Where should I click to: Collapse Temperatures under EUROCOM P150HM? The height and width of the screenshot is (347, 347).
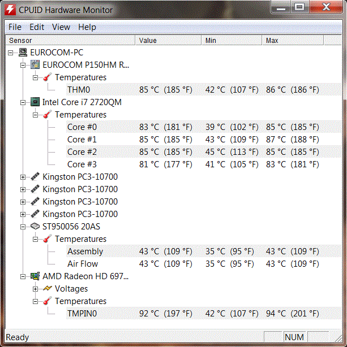35,77
